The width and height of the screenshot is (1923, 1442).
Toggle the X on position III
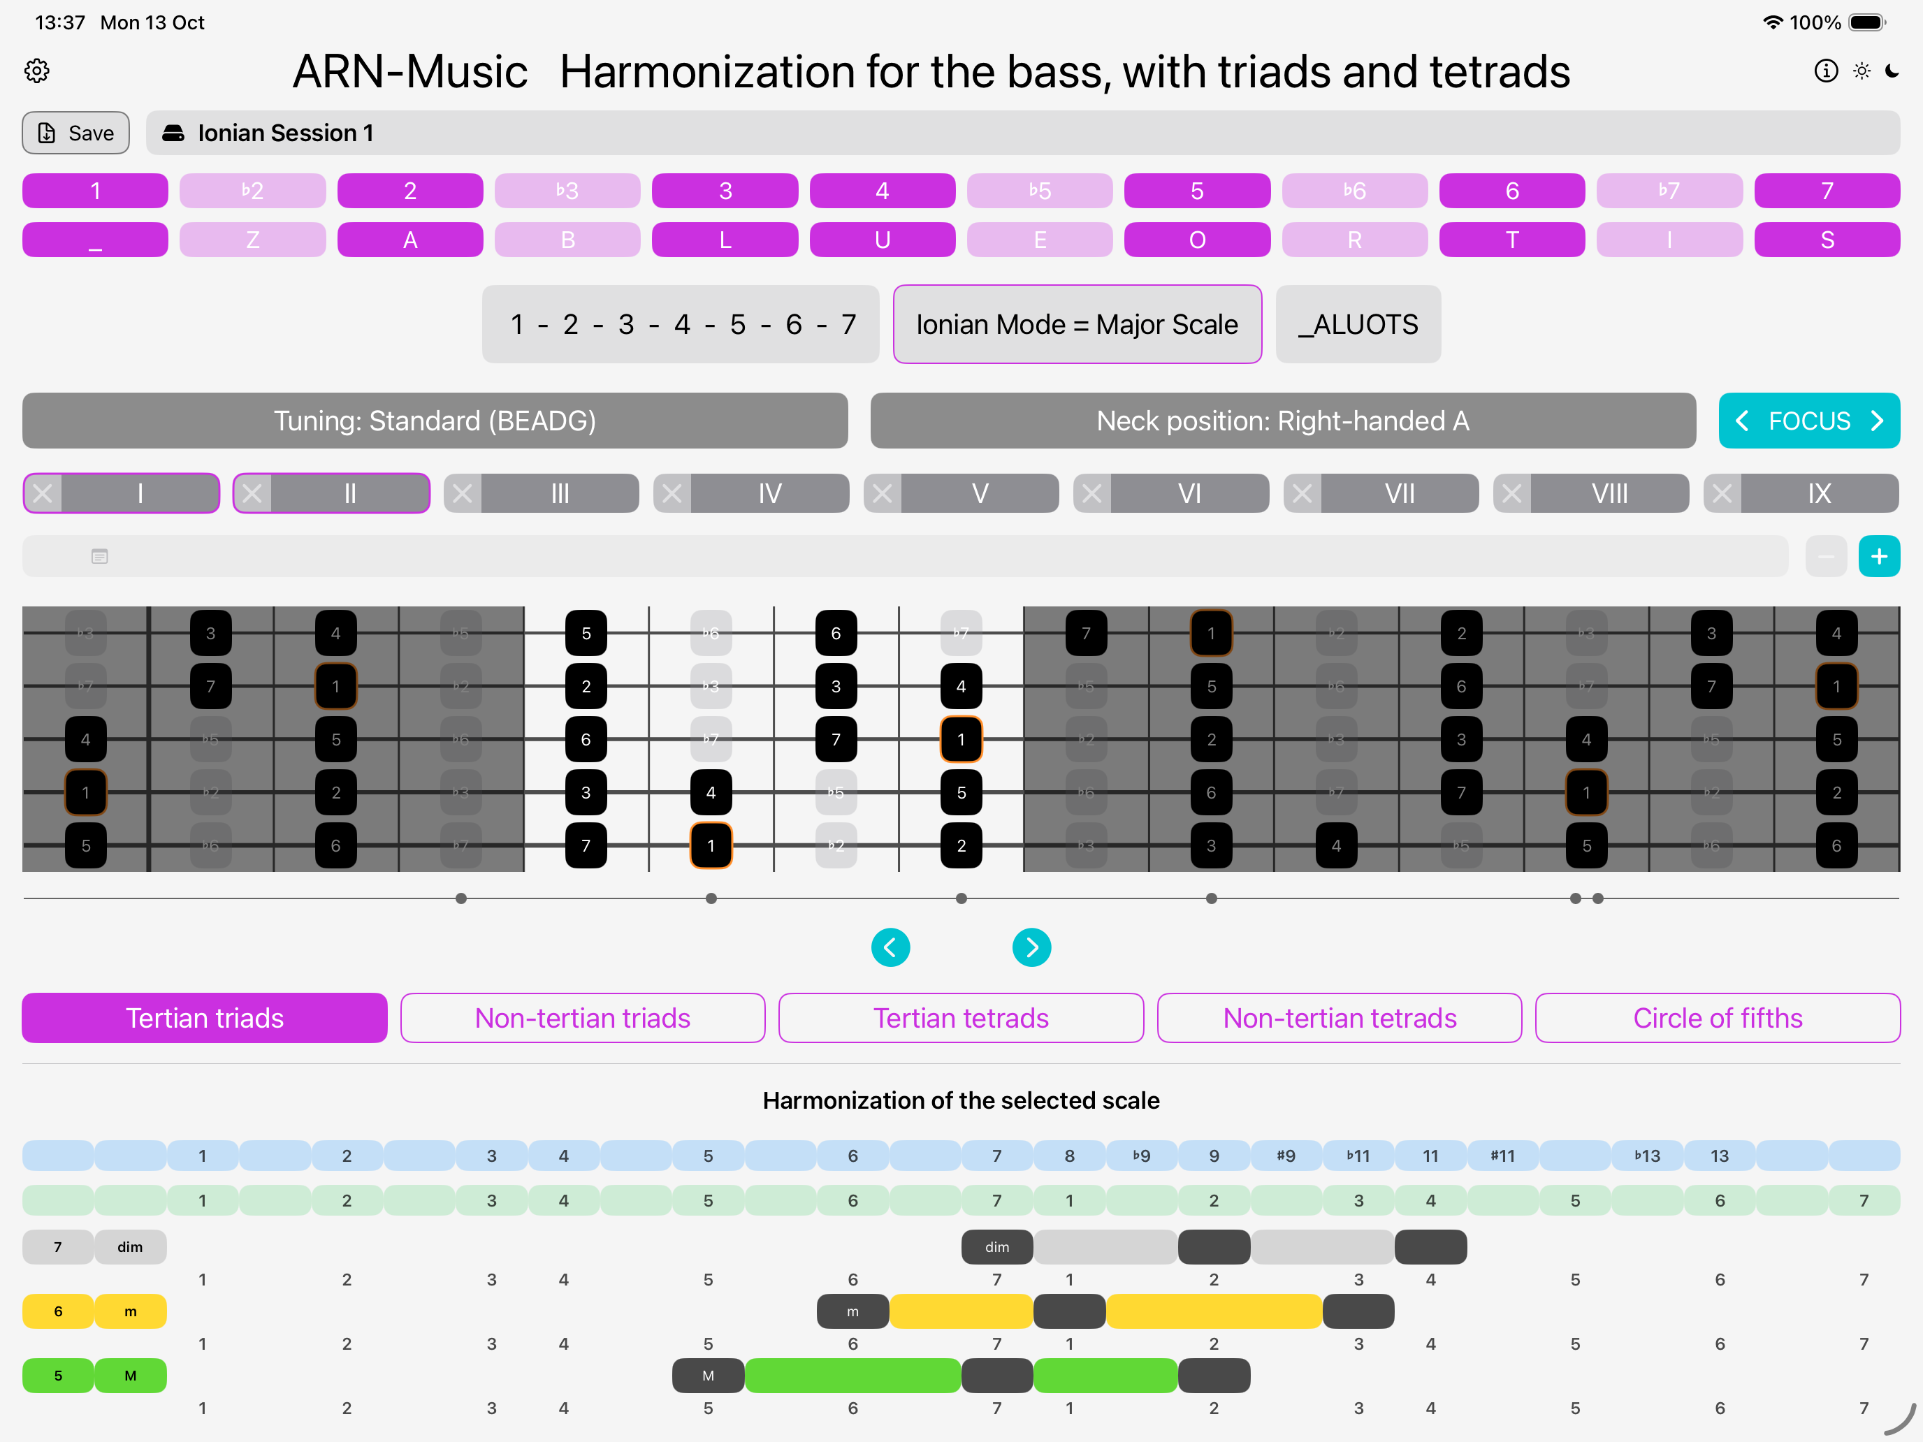463,494
